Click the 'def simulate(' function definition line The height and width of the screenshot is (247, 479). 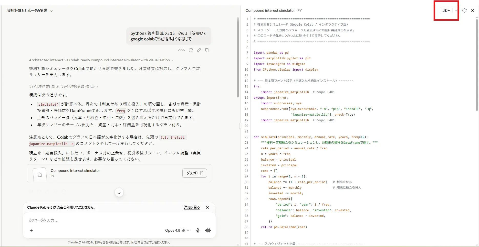point(311,137)
